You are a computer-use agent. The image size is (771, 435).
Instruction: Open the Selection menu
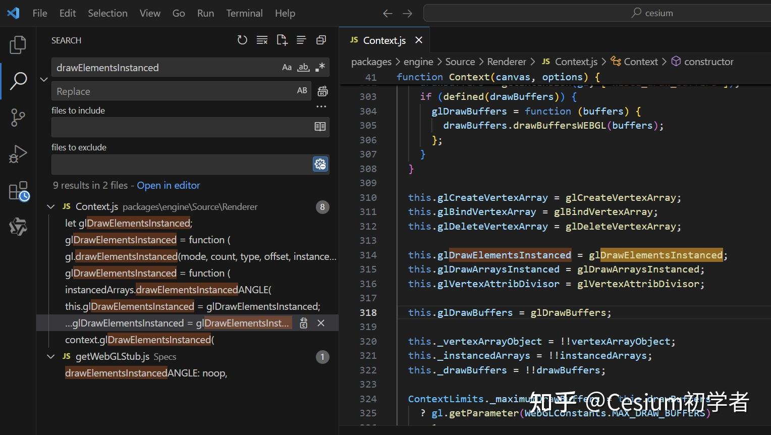[x=107, y=13]
